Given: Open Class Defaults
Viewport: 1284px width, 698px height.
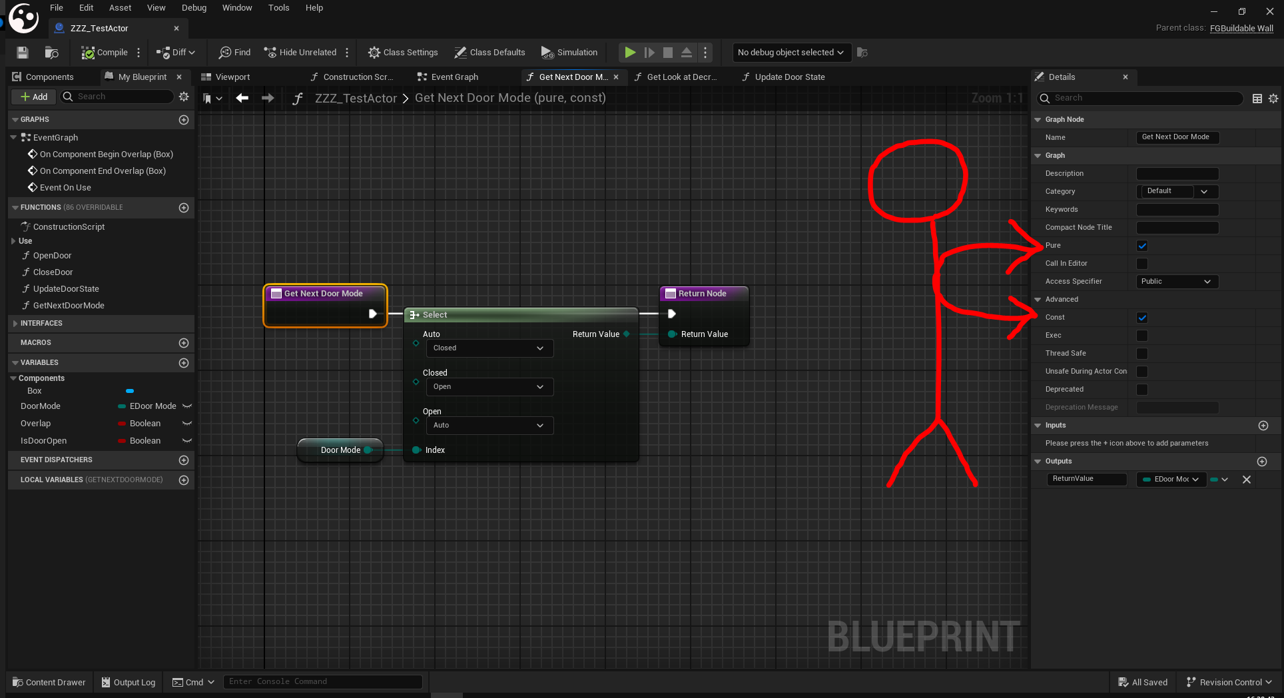Looking at the screenshot, I should click(x=489, y=53).
